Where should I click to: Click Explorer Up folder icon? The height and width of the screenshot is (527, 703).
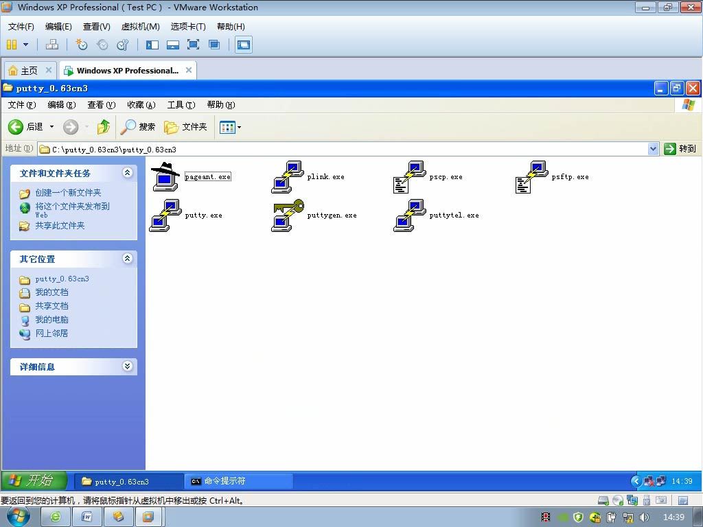(104, 127)
